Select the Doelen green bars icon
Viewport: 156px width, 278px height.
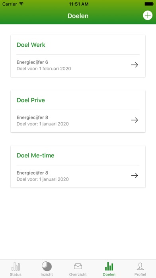click(109, 266)
